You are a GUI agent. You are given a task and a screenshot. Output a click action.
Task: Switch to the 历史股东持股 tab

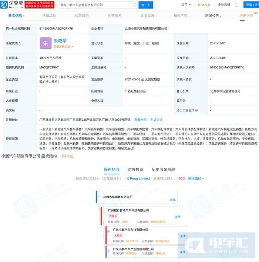click(x=163, y=169)
